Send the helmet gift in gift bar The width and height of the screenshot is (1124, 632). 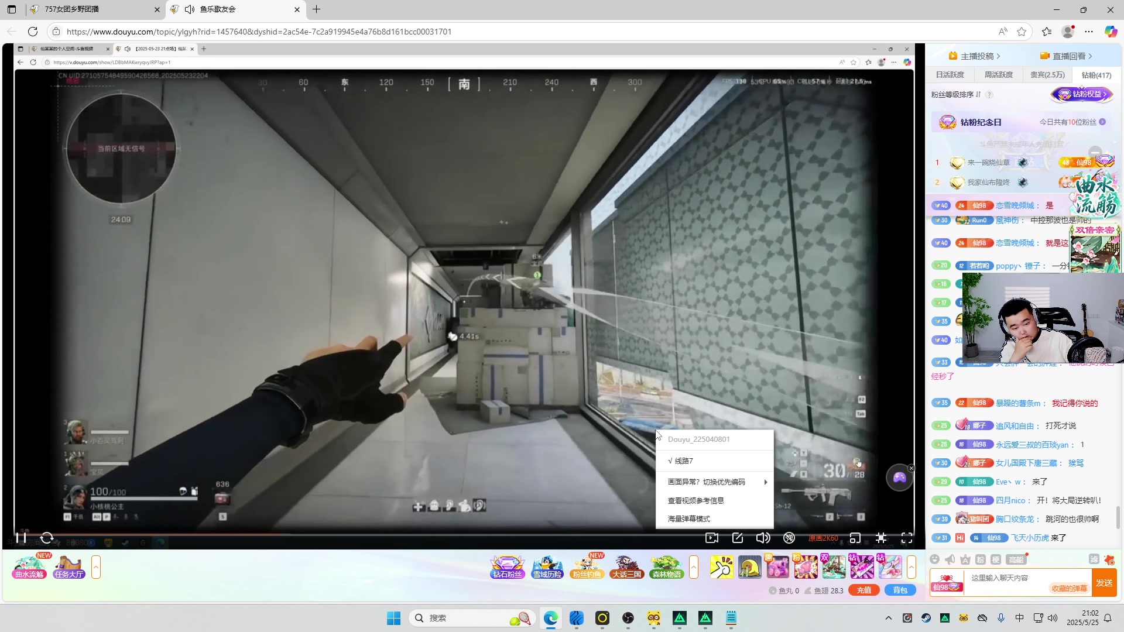point(749,567)
